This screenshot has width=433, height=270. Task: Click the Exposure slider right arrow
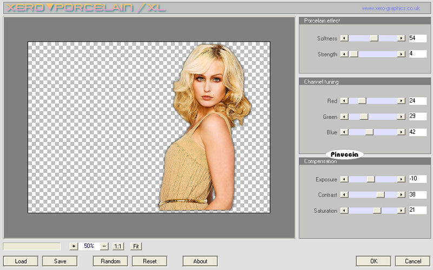click(x=401, y=179)
